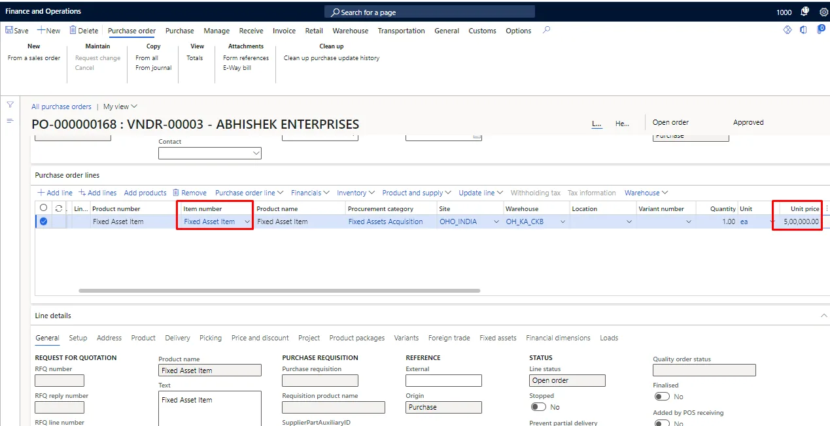This screenshot has height=426, width=830.
Task: Select all rows with the header circle checkbox
Action: tap(44, 208)
